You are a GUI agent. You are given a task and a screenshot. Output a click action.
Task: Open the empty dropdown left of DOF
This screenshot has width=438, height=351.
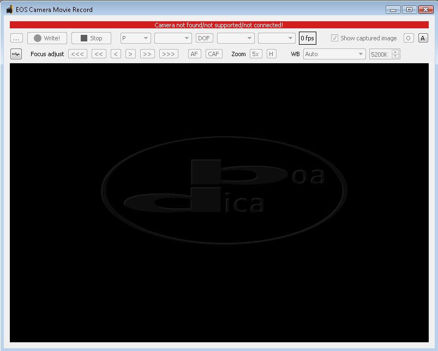173,38
